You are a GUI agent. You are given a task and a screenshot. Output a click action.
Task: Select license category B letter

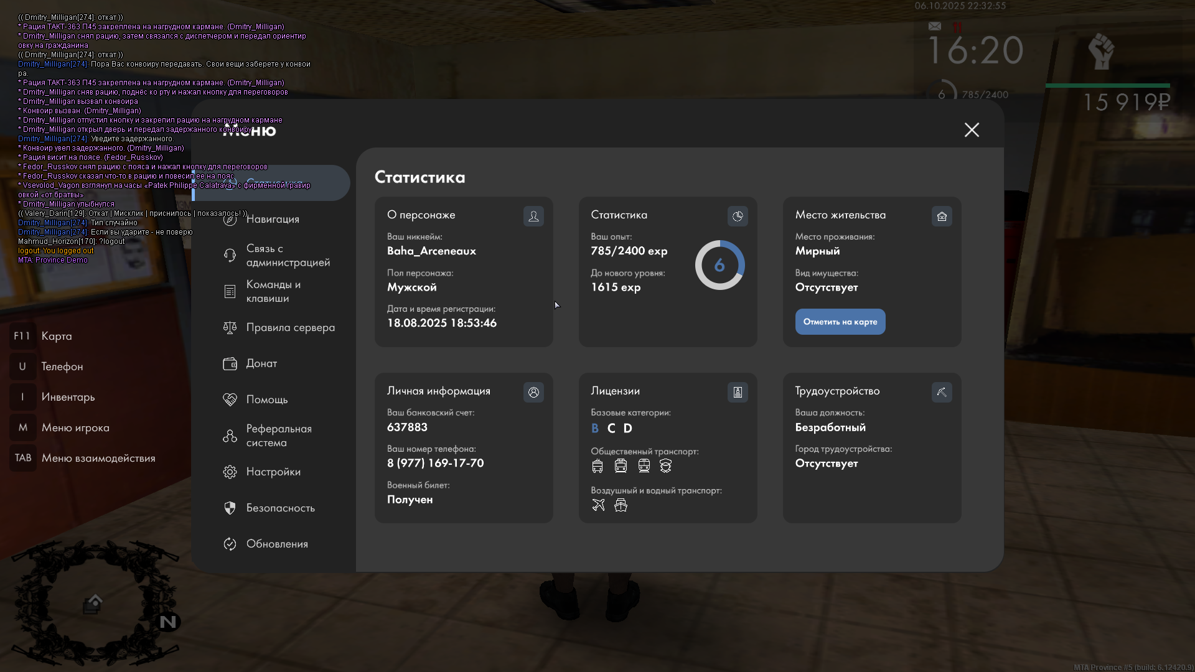pos(594,428)
